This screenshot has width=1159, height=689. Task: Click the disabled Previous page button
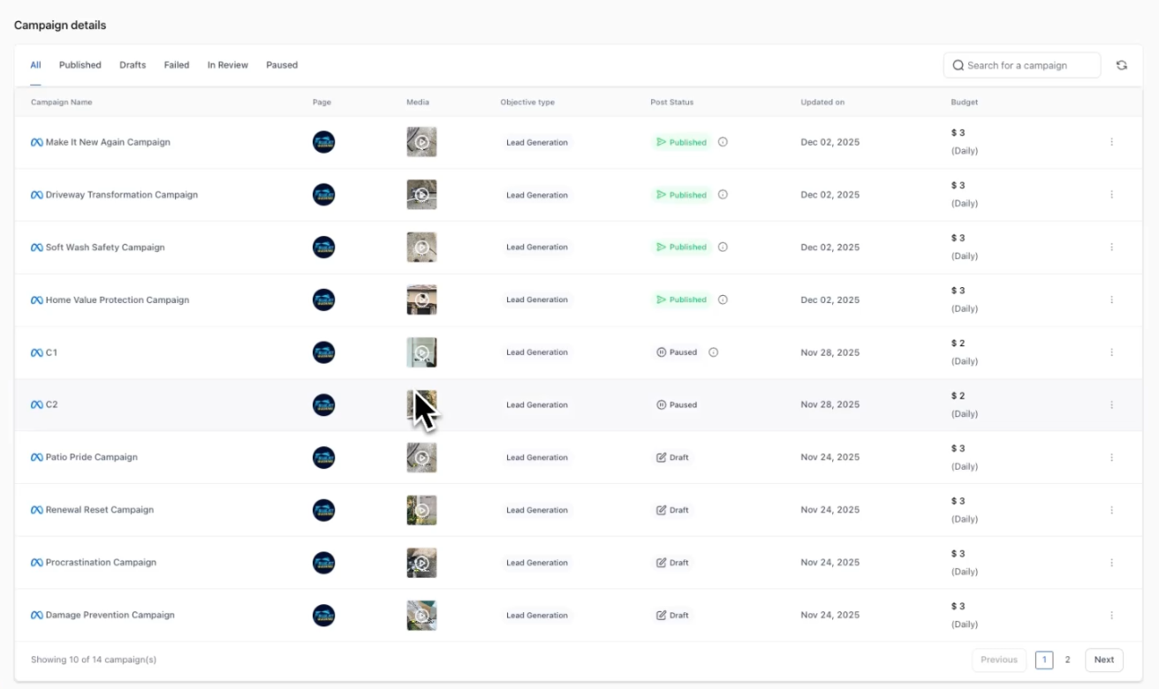click(x=999, y=660)
